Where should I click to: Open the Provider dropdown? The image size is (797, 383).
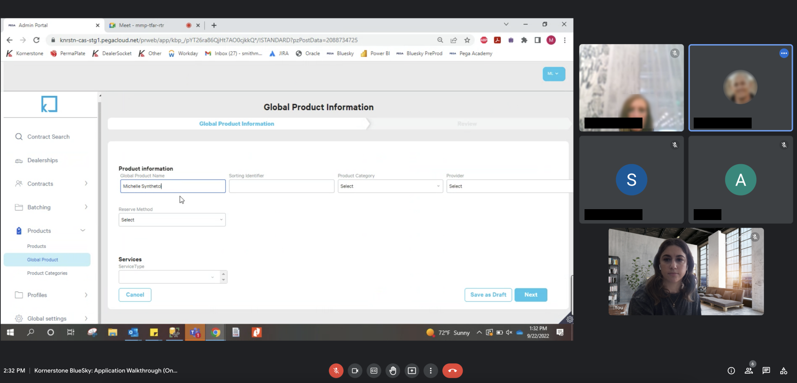point(509,186)
